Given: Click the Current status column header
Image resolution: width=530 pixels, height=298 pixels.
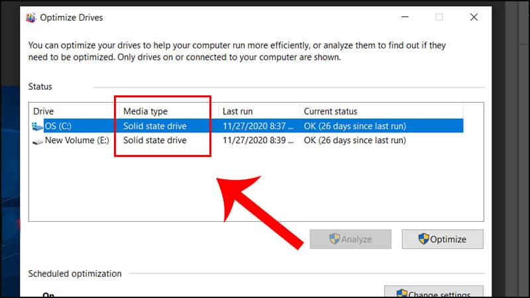Looking at the screenshot, I should (x=330, y=111).
